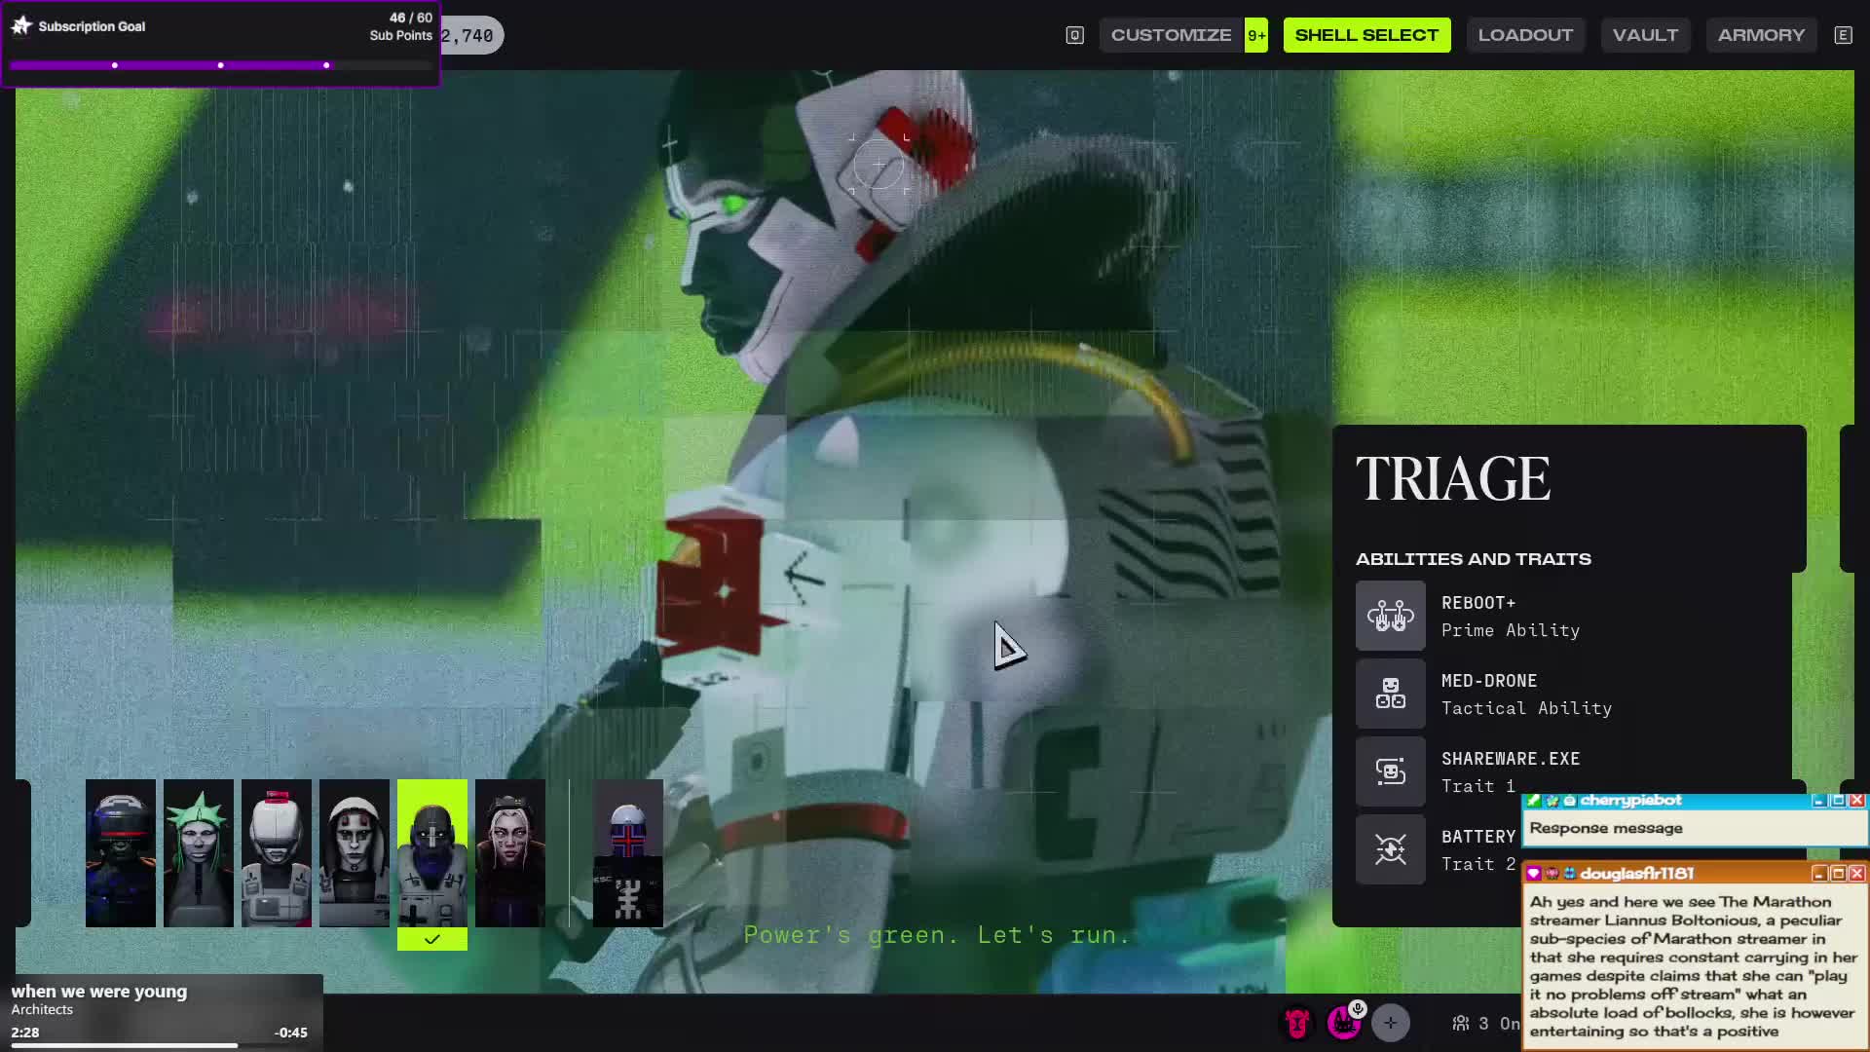Inspect the SHAREWARE.EXE trait icon
This screenshot has height=1052, width=1870.
click(x=1390, y=771)
